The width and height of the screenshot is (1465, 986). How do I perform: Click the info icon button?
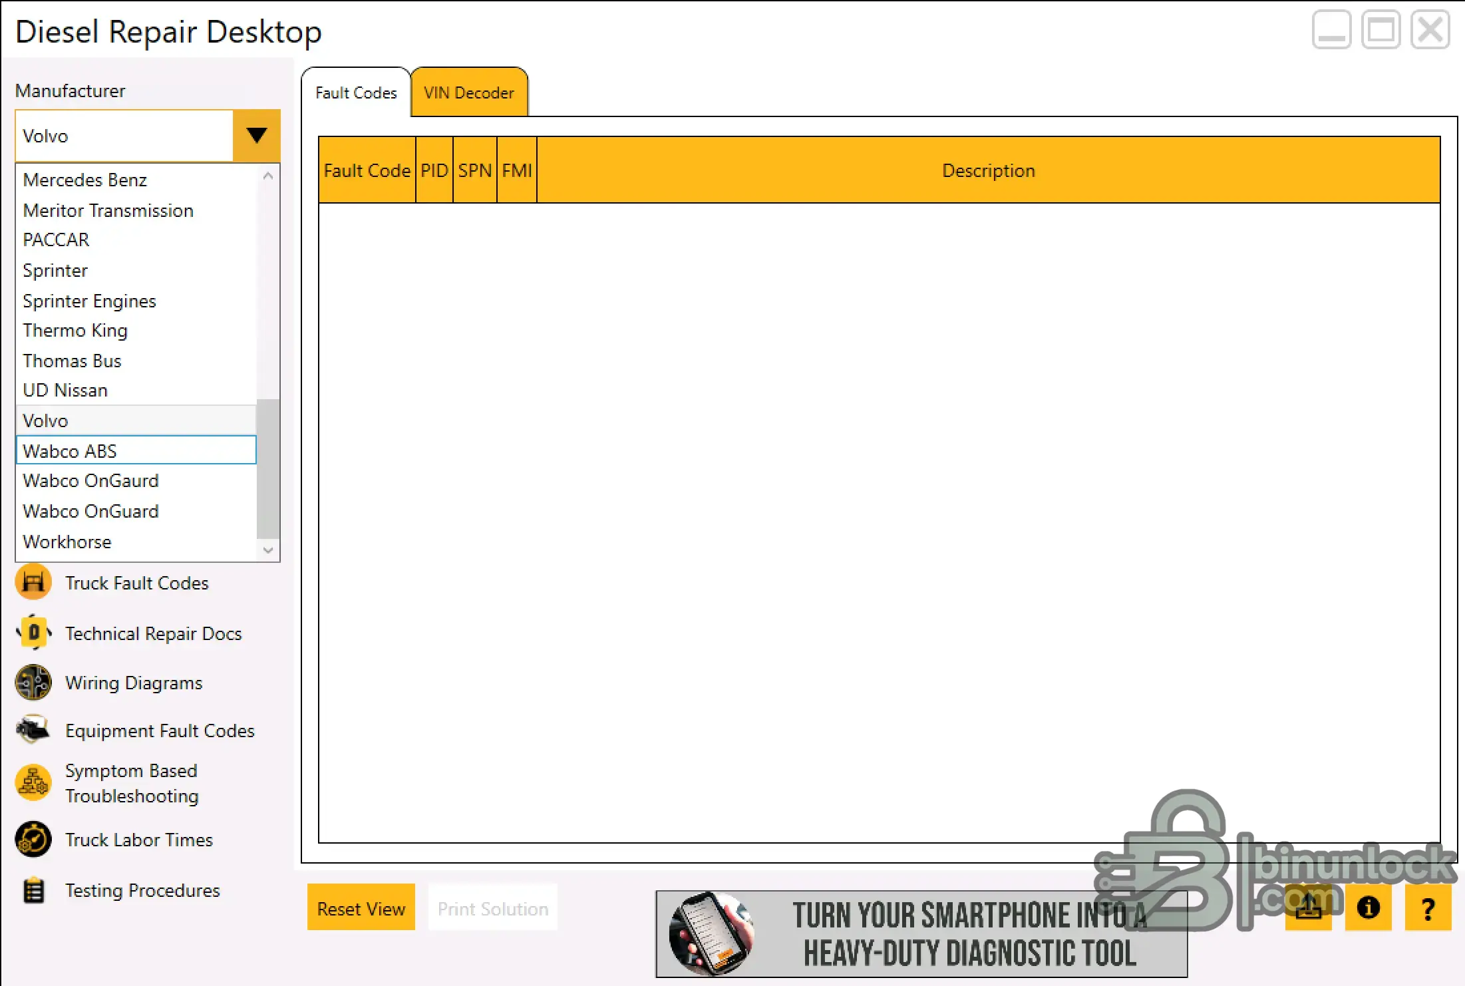click(x=1369, y=907)
